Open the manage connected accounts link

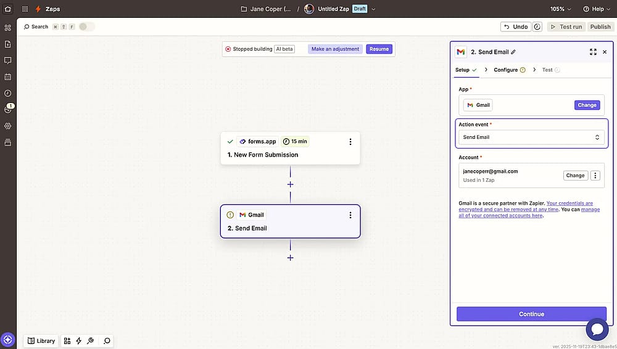[529, 213]
